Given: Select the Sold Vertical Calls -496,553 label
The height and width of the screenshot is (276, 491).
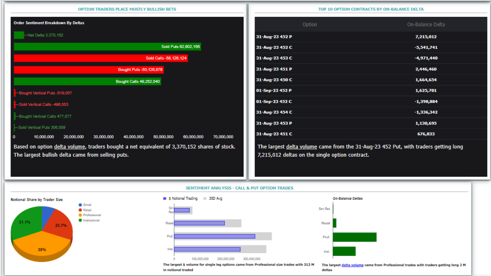Looking at the screenshot, I should coord(44,104).
